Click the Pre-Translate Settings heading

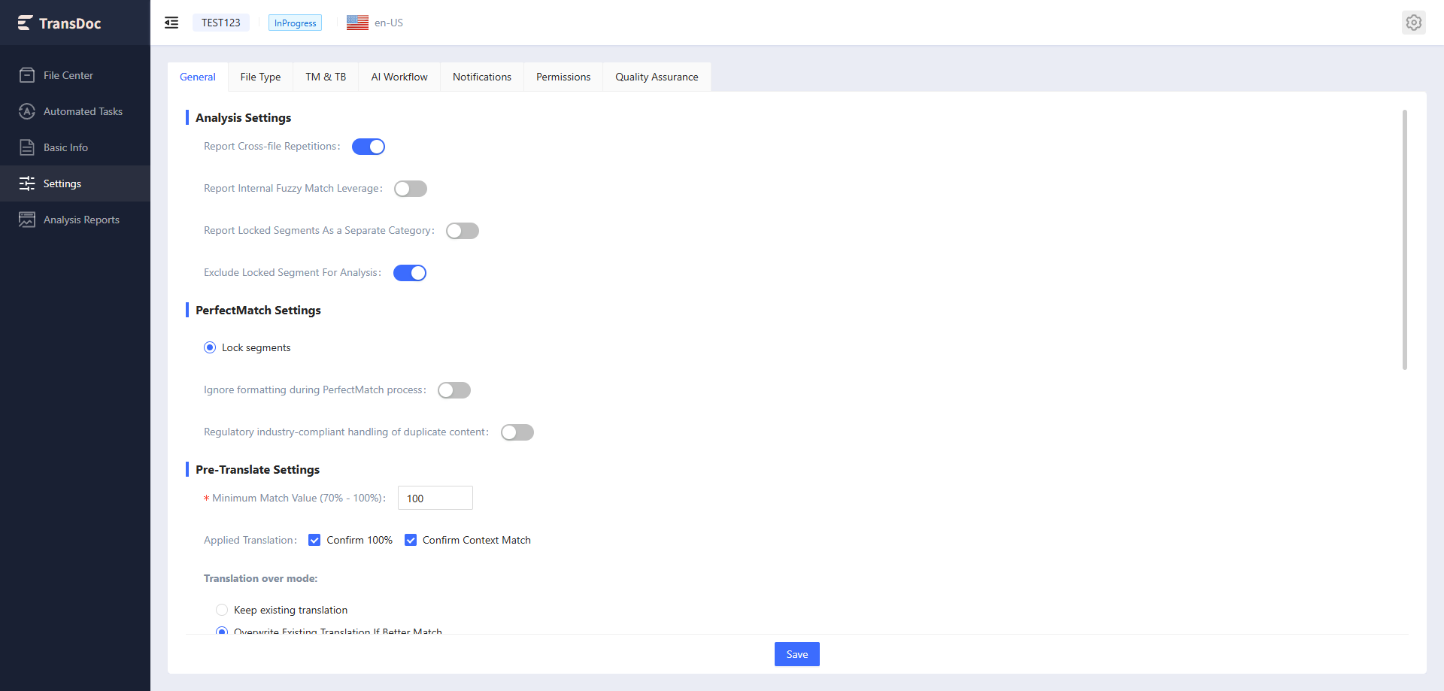[257, 469]
